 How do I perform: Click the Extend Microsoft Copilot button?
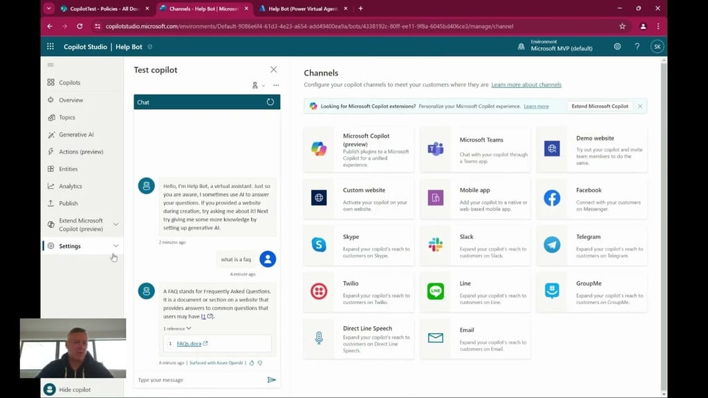tap(599, 106)
